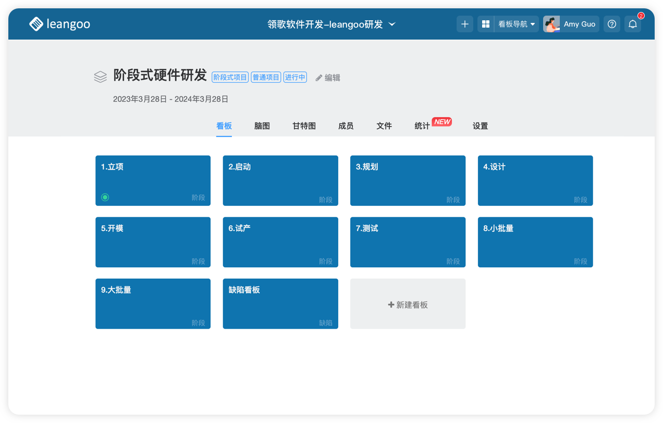Click the 新建看板 button
Viewport: 663px width, 423px height.
click(x=408, y=305)
